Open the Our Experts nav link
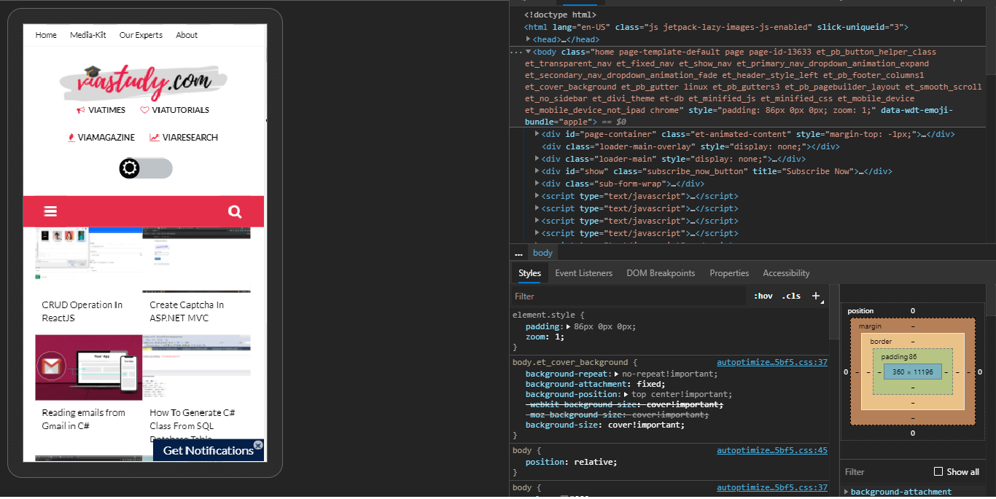 click(141, 35)
